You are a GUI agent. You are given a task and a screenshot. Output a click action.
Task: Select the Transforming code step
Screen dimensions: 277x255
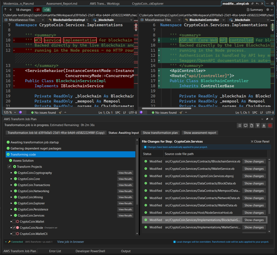point(71,154)
